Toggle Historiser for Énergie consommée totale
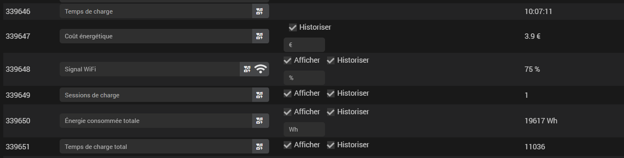624x158 pixels. (x=330, y=112)
